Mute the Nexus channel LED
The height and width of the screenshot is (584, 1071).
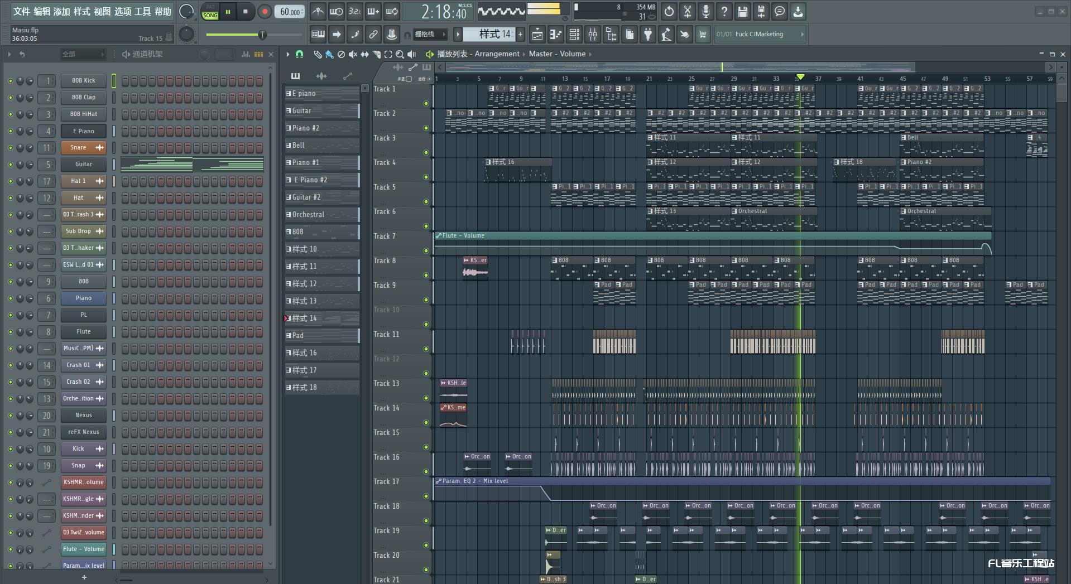tap(10, 416)
